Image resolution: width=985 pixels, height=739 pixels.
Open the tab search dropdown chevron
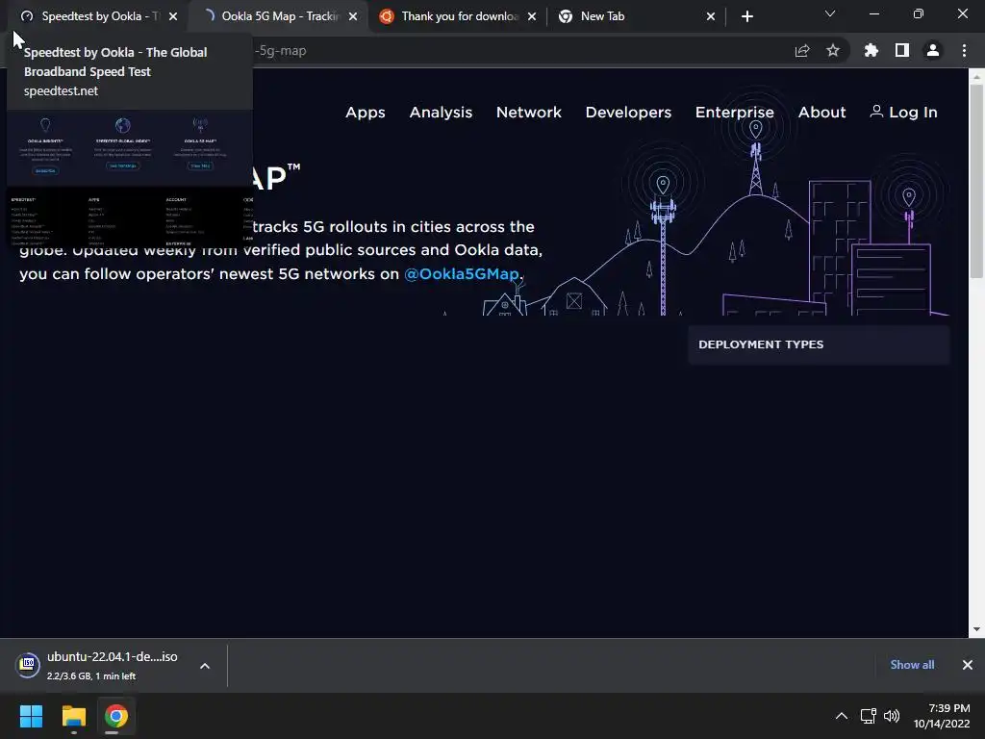(830, 13)
